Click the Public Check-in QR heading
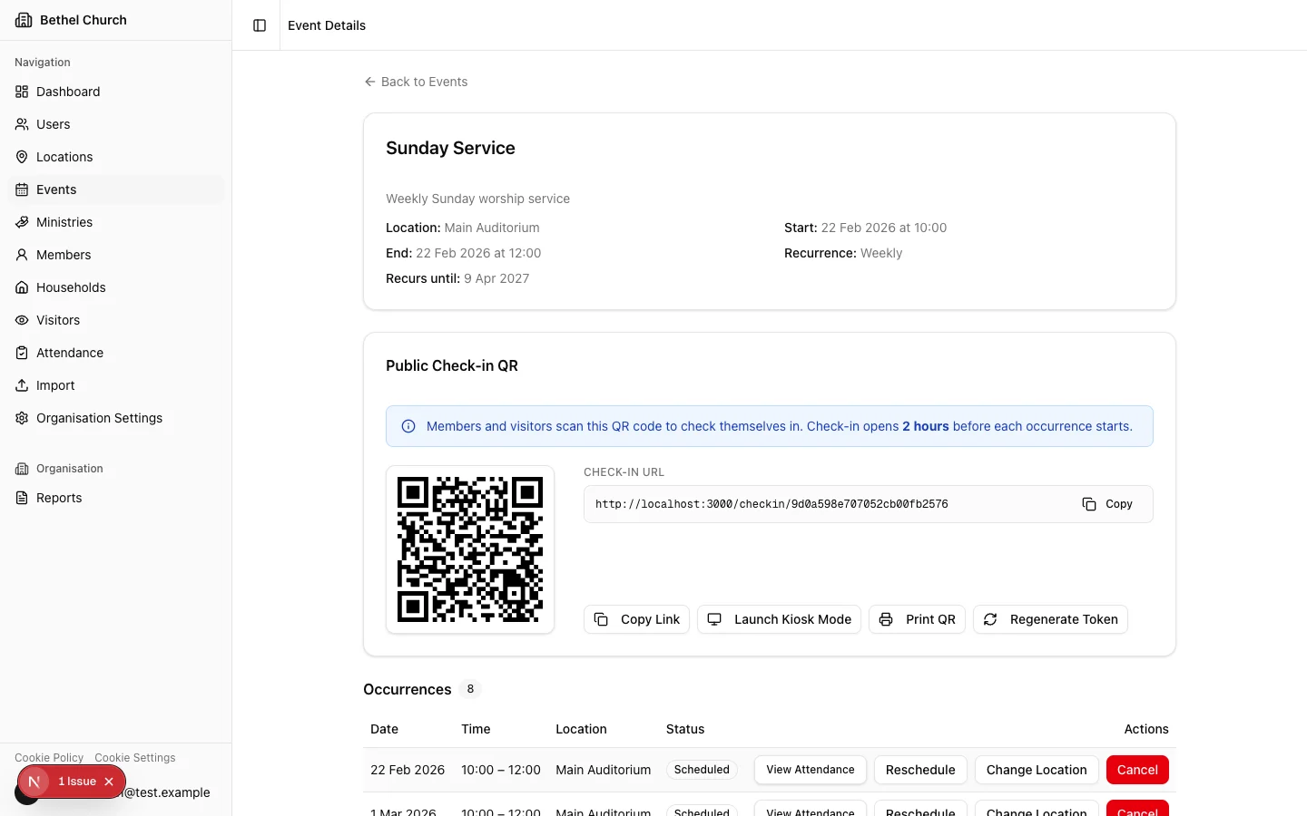This screenshot has width=1307, height=816. tap(452, 365)
